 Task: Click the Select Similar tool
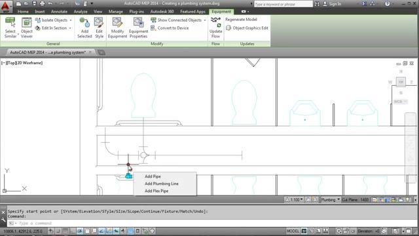pyautogui.click(x=10, y=28)
